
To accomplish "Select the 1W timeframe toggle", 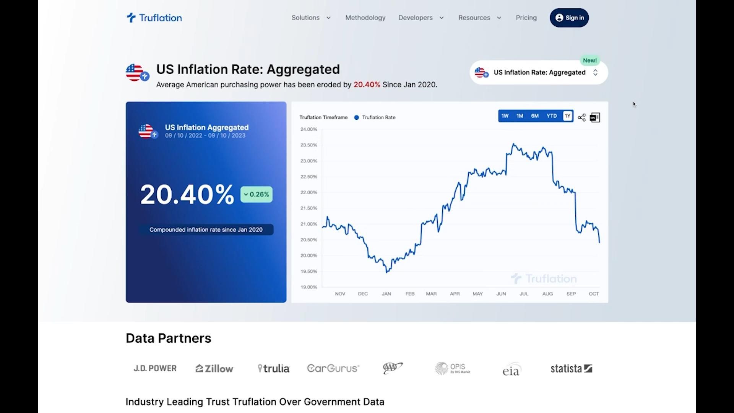I will point(505,115).
